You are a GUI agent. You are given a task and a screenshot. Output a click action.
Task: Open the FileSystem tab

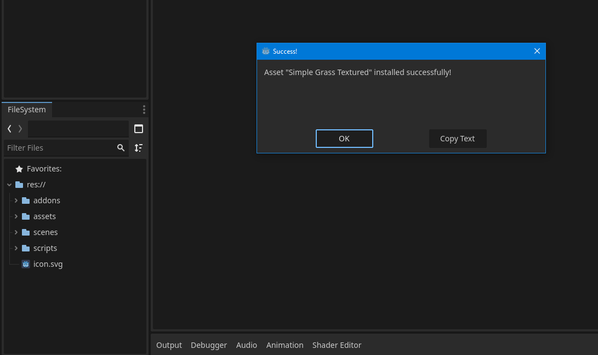27,110
